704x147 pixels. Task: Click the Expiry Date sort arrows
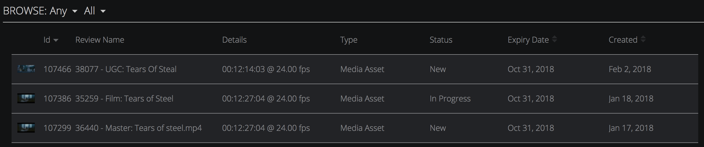point(554,39)
